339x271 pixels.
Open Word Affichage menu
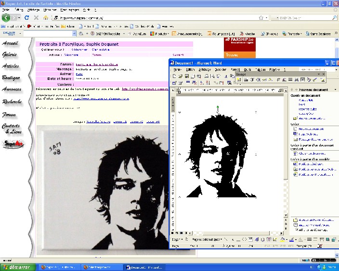pos(205,70)
